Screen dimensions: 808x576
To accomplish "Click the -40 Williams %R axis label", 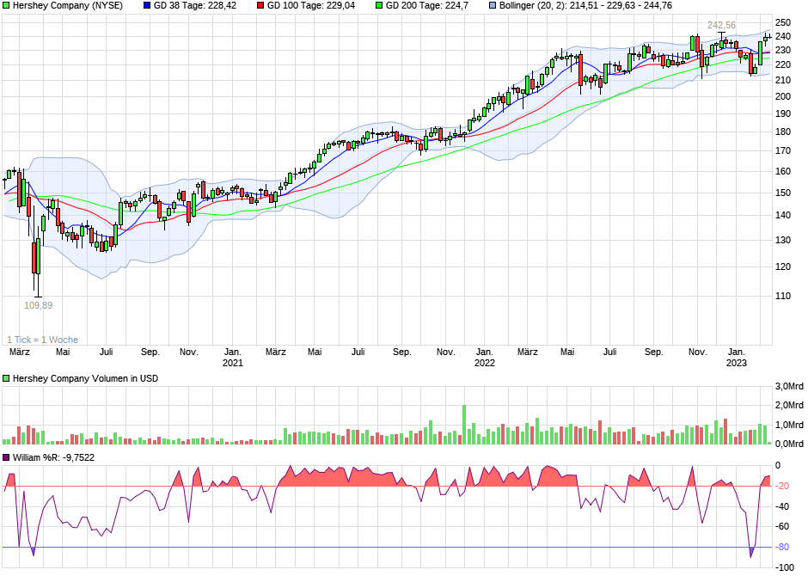I will (x=783, y=506).
